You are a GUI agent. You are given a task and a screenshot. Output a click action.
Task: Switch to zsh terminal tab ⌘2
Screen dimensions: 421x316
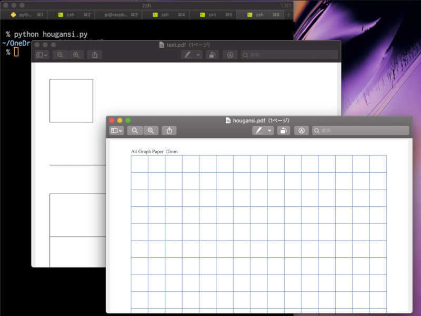[x=72, y=15]
